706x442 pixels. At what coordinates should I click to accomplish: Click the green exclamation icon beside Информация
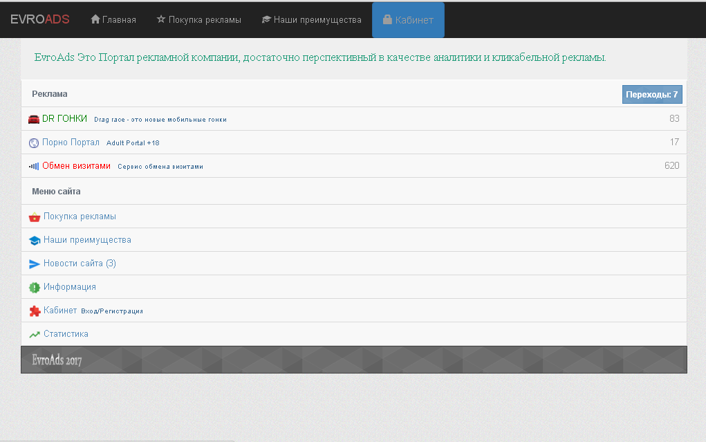[x=35, y=287]
